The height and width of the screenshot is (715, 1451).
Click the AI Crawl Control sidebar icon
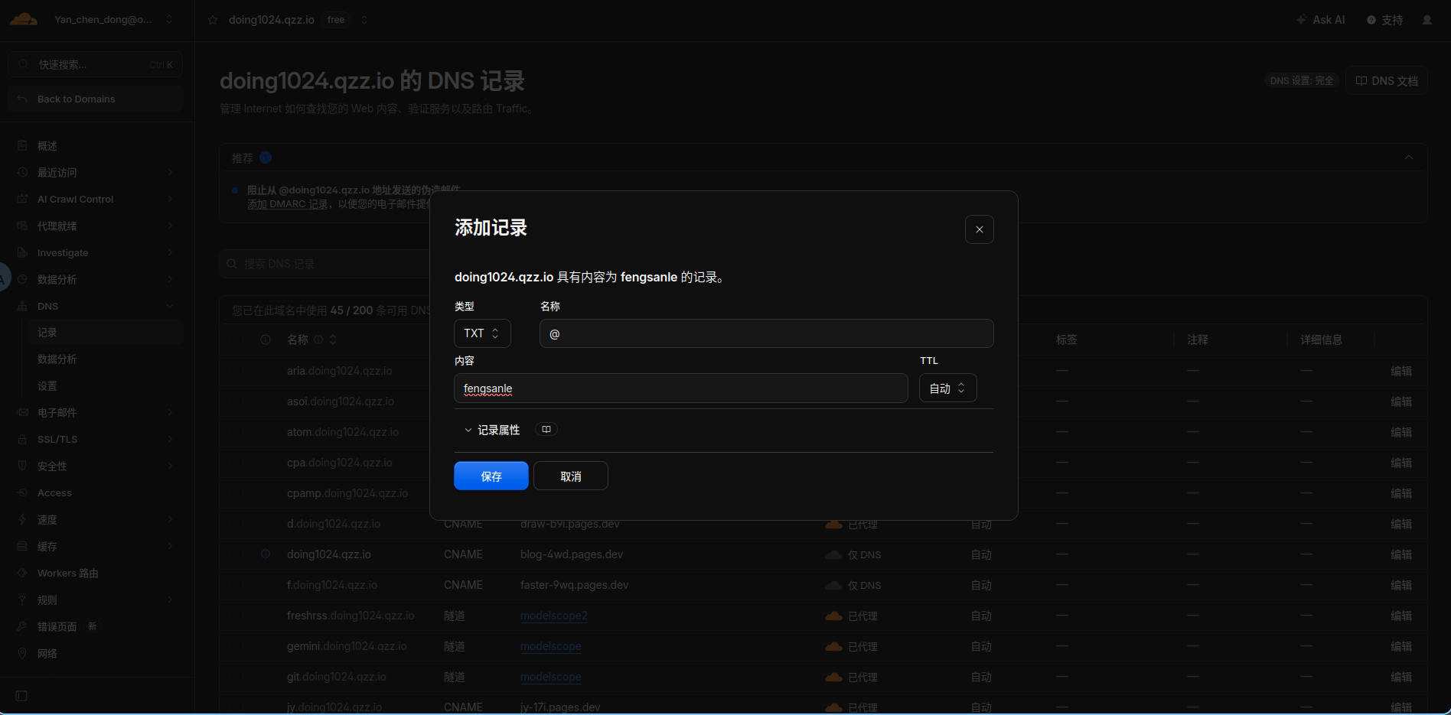22,199
